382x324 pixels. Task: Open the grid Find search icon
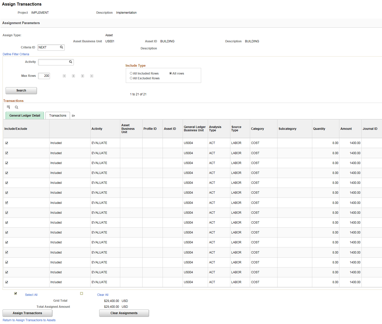point(16,107)
